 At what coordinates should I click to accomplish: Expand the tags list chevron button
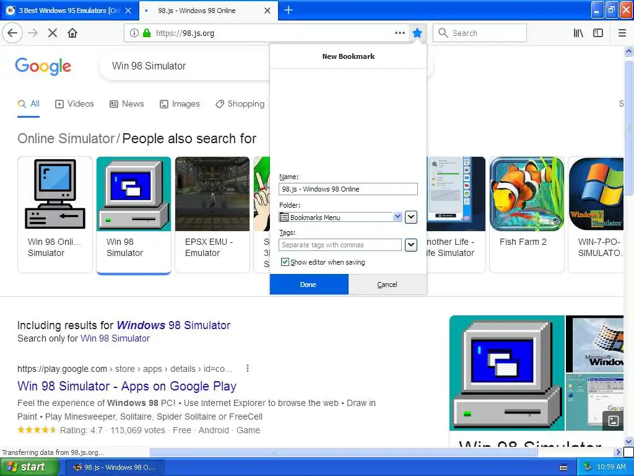(411, 245)
